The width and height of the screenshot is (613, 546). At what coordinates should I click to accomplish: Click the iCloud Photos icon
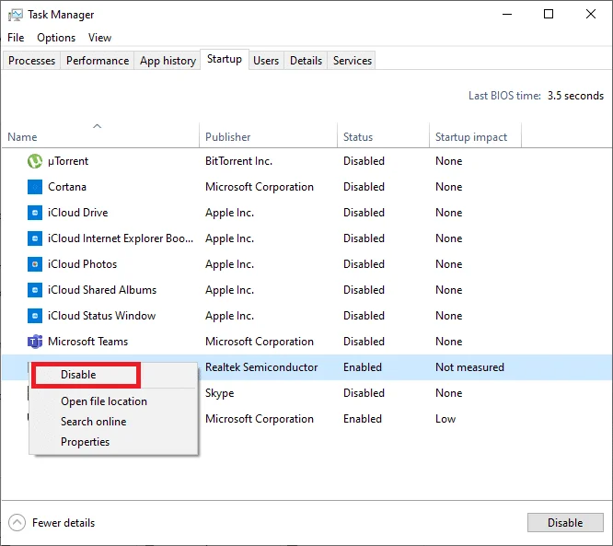pyautogui.click(x=35, y=264)
